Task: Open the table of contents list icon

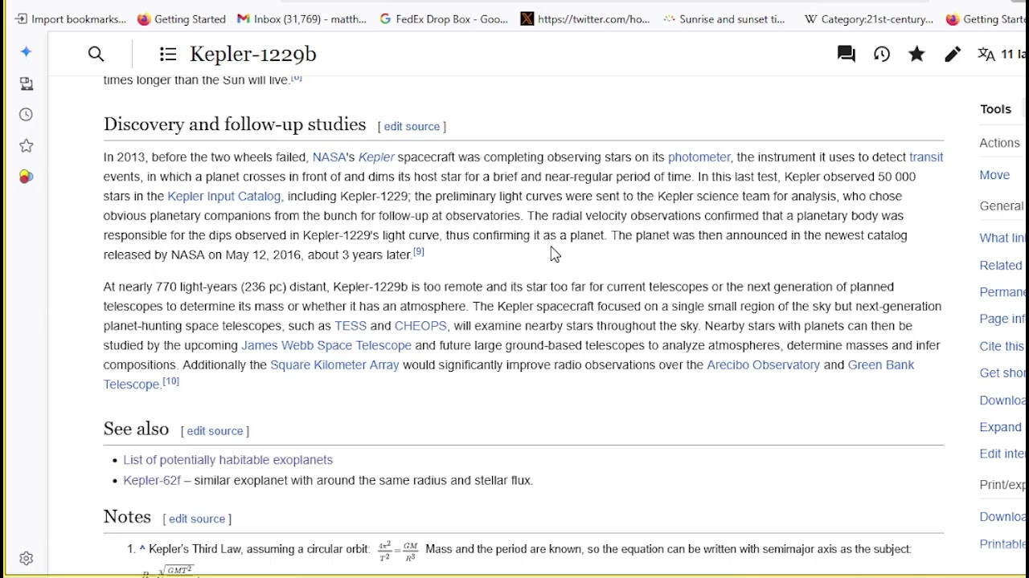Action: tap(167, 54)
